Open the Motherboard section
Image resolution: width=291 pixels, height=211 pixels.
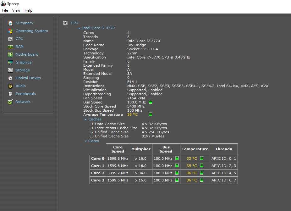pos(27,54)
